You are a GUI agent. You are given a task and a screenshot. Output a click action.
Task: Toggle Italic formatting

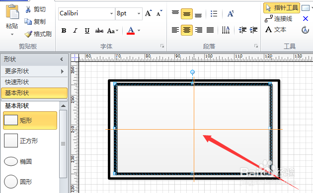pyautogui.click(x=75, y=31)
